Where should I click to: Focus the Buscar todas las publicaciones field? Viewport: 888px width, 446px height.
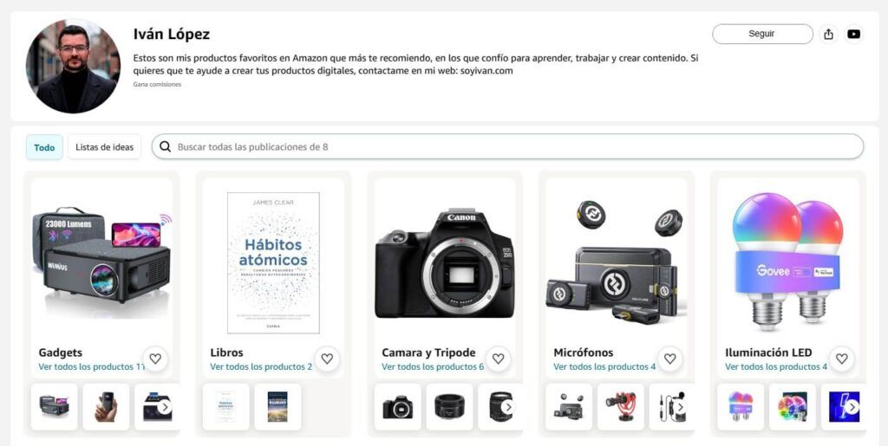(x=507, y=147)
